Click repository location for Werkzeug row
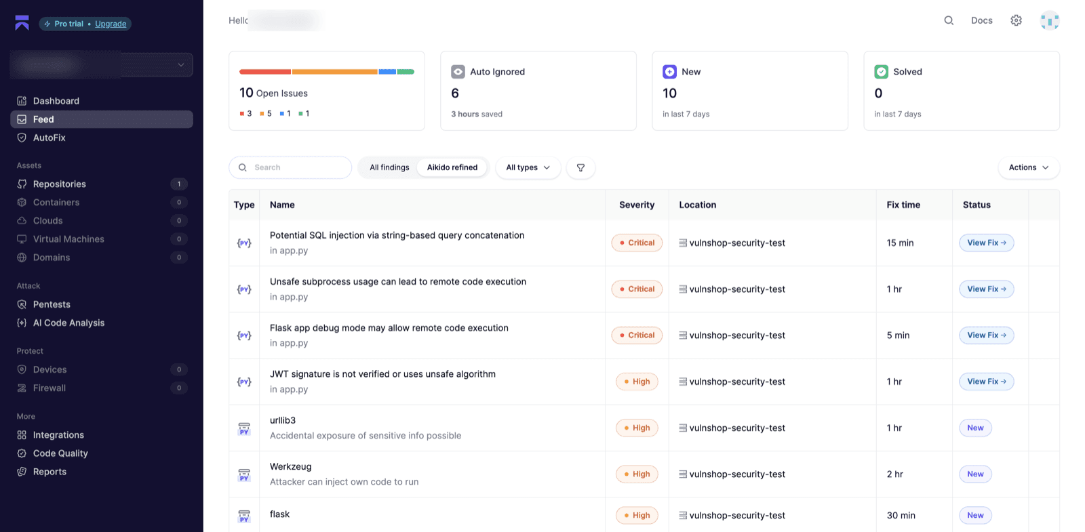 (732, 474)
